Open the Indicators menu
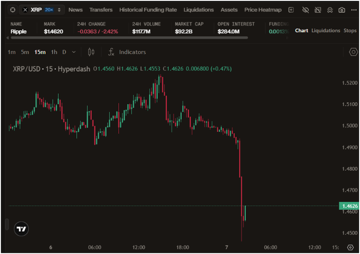 pos(127,52)
